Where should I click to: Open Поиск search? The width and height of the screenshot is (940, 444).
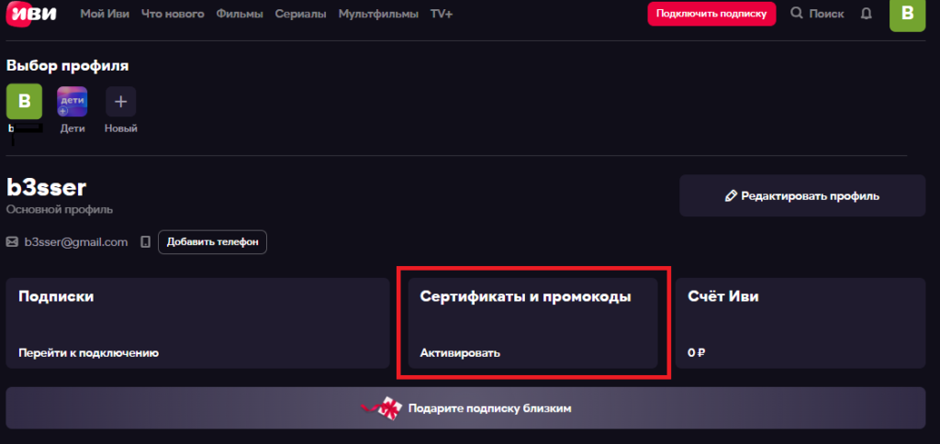tap(817, 14)
